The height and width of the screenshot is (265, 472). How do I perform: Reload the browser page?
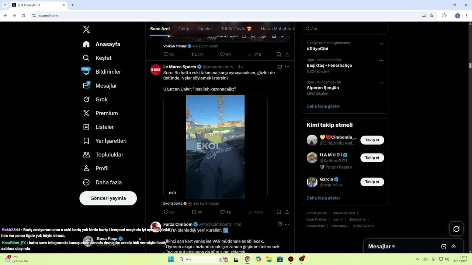pos(23,15)
